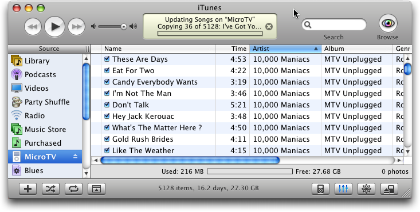Click the Play button

coord(54,26)
